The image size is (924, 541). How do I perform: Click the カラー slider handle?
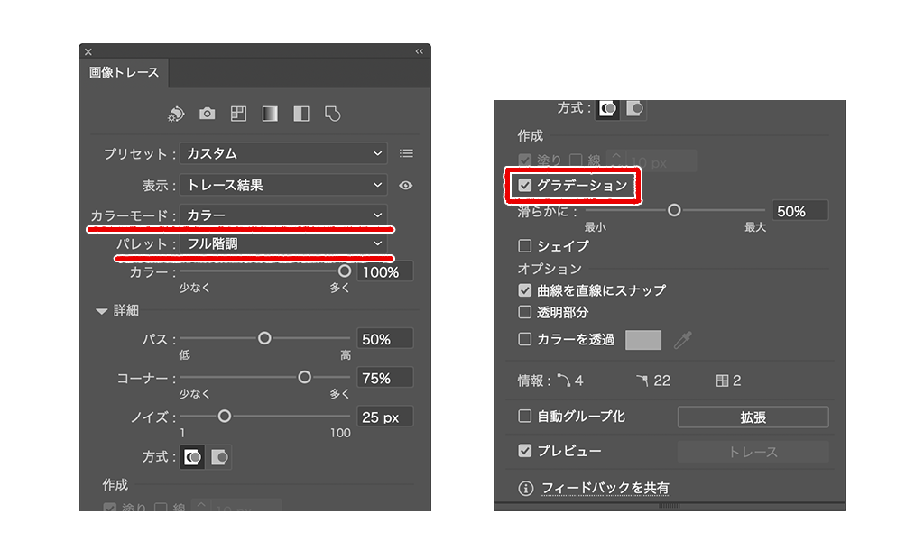(x=344, y=271)
